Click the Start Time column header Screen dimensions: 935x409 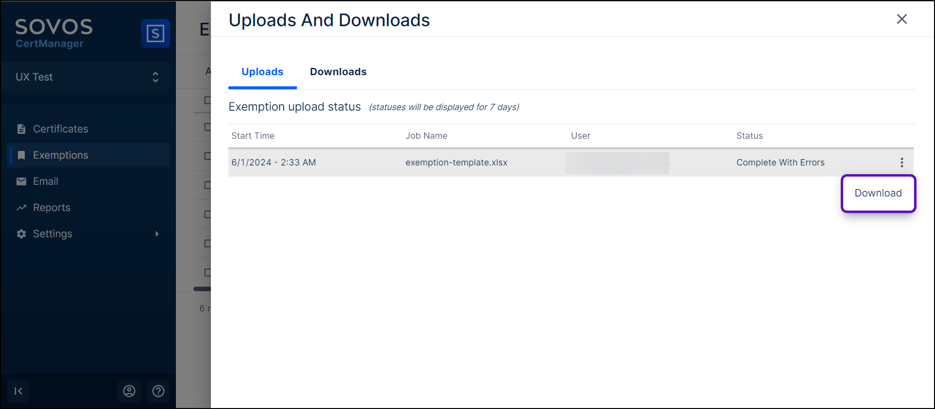click(253, 136)
